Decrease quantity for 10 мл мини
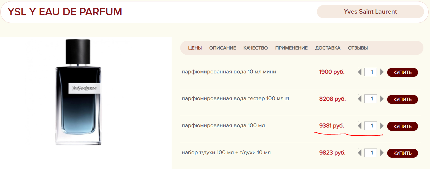Screen dimensions: 430x169 (360, 72)
